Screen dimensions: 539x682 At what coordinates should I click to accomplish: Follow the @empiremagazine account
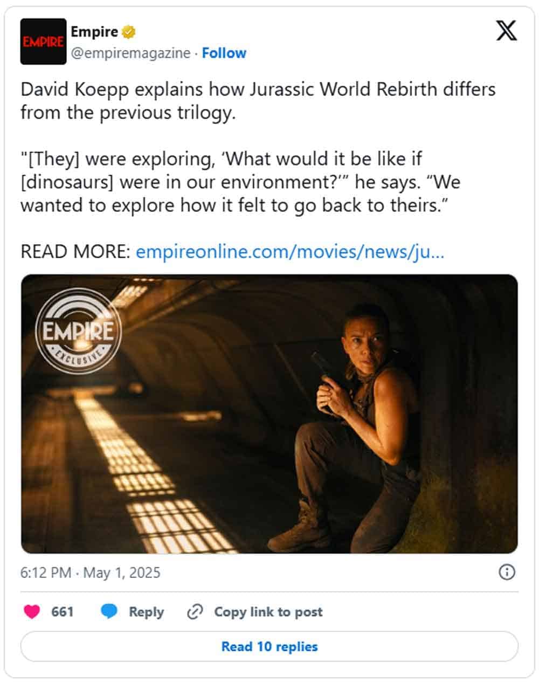click(224, 53)
